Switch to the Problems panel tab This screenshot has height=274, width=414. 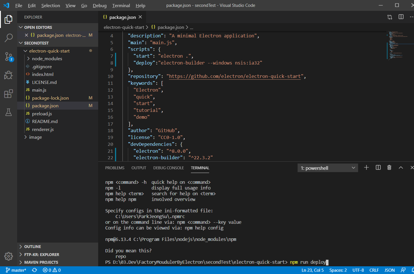(x=115, y=168)
